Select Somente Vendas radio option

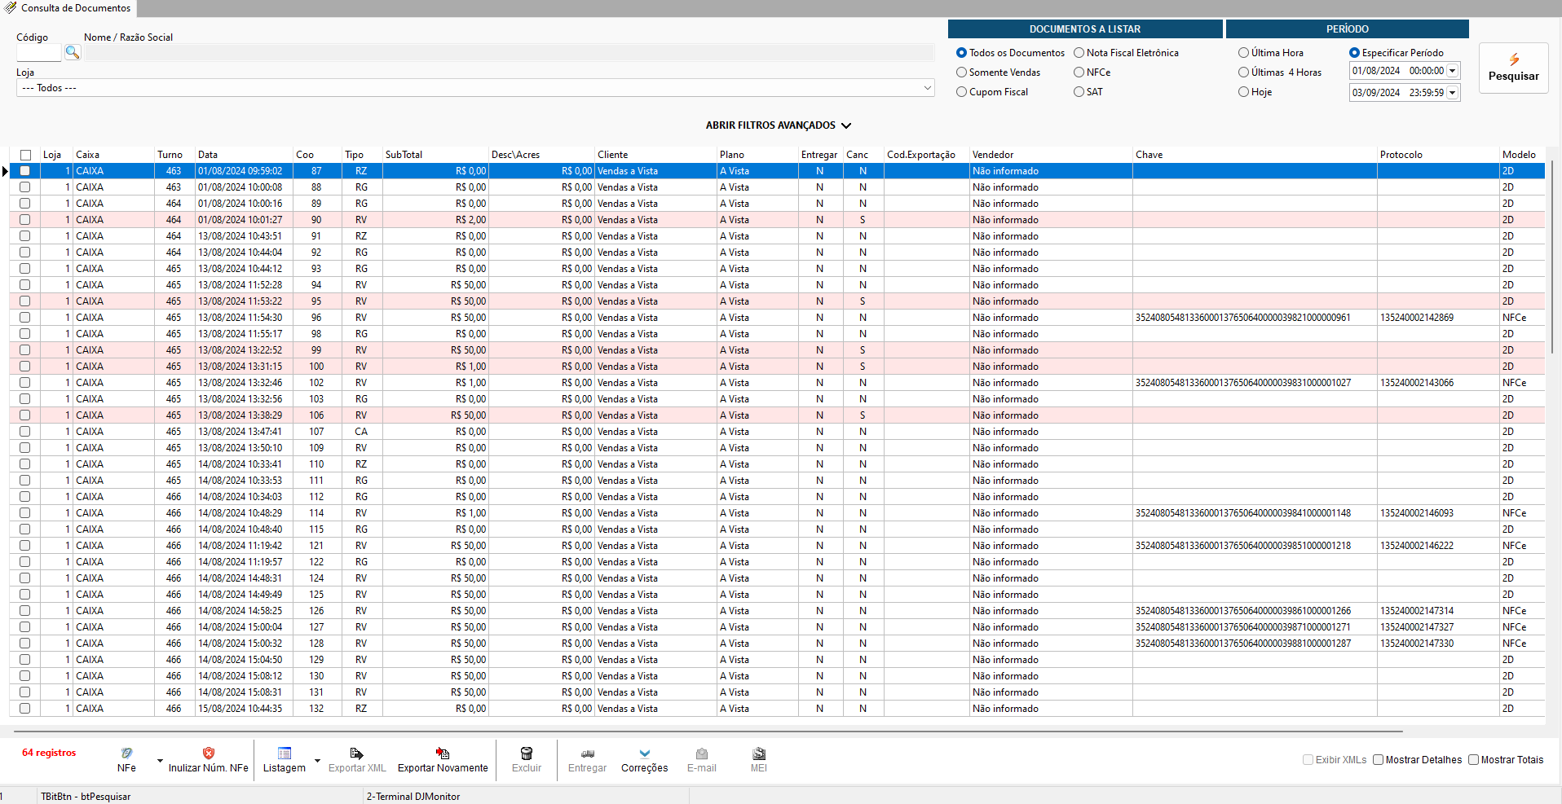point(961,72)
